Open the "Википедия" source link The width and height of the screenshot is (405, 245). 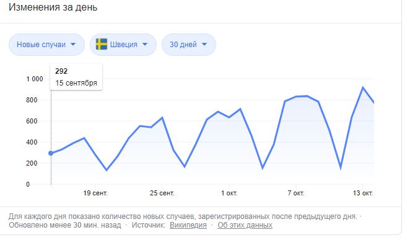click(x=188, y=225)
